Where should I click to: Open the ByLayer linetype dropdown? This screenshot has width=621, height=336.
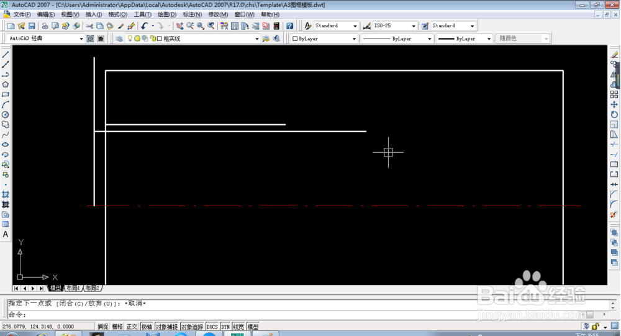(x=429, y=39)
